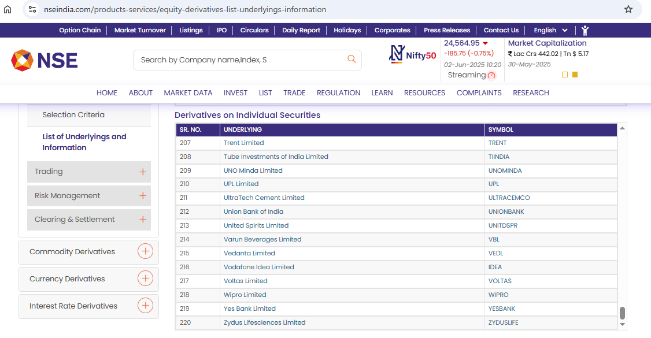Screen dimensions: 651x338
Task: Open the Daily Report link
Action: 301,30
